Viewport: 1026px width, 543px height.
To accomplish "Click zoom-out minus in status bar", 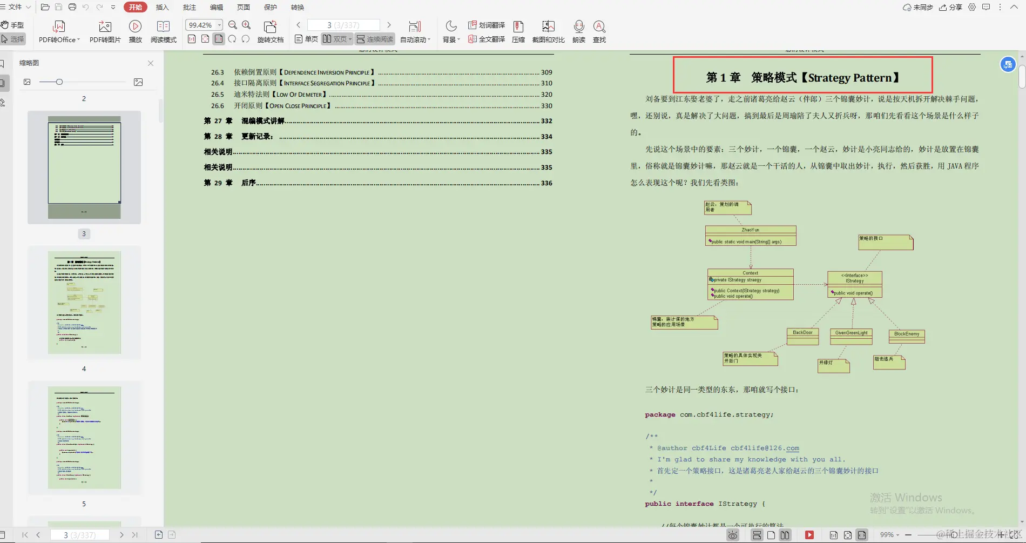I will 908,535.
